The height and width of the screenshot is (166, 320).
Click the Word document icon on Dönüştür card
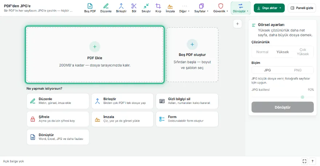(33, 137)
